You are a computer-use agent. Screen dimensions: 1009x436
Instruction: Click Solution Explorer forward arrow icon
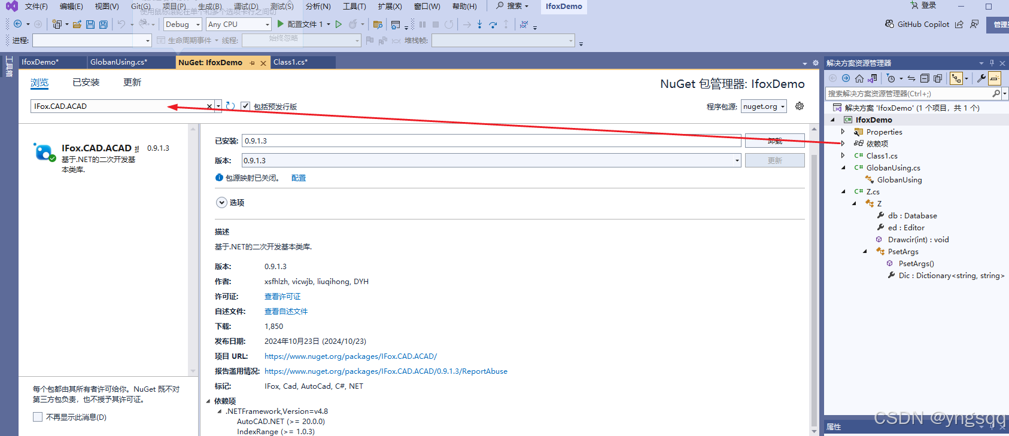tap(846, 78)
